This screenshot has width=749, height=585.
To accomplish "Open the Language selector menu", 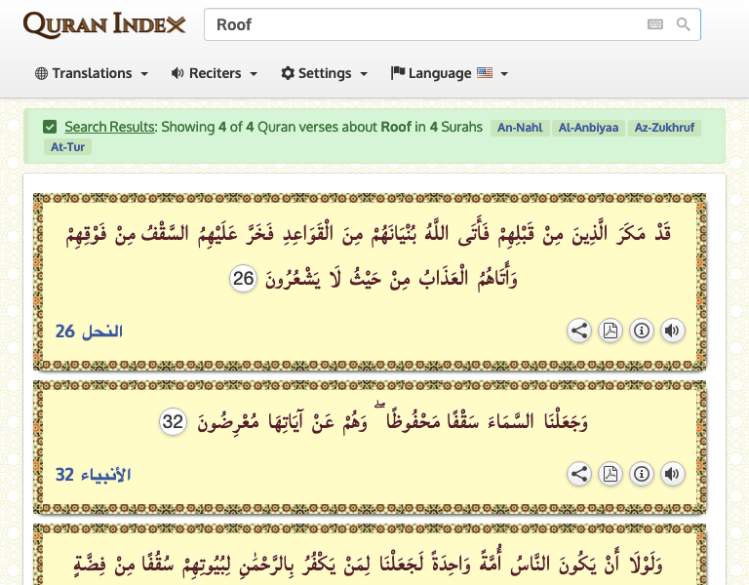I will pos(449,73).
